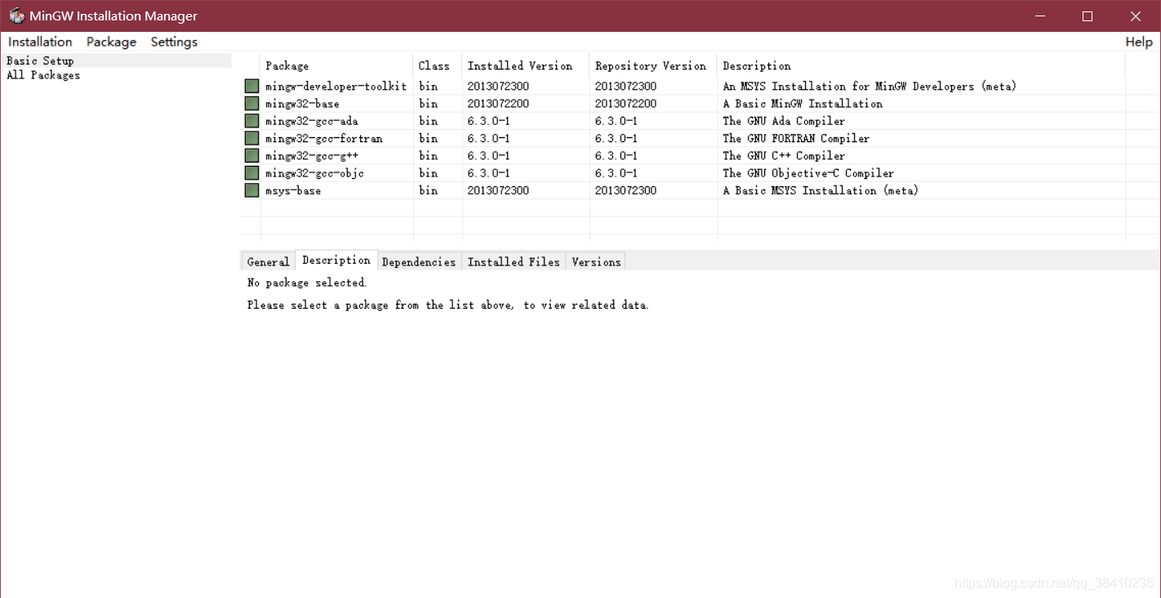Toggle checkbox for mingw32-gcc-g++ package
The width and height of the screenshot is (1161, 598).
click(x=251, y=155)
